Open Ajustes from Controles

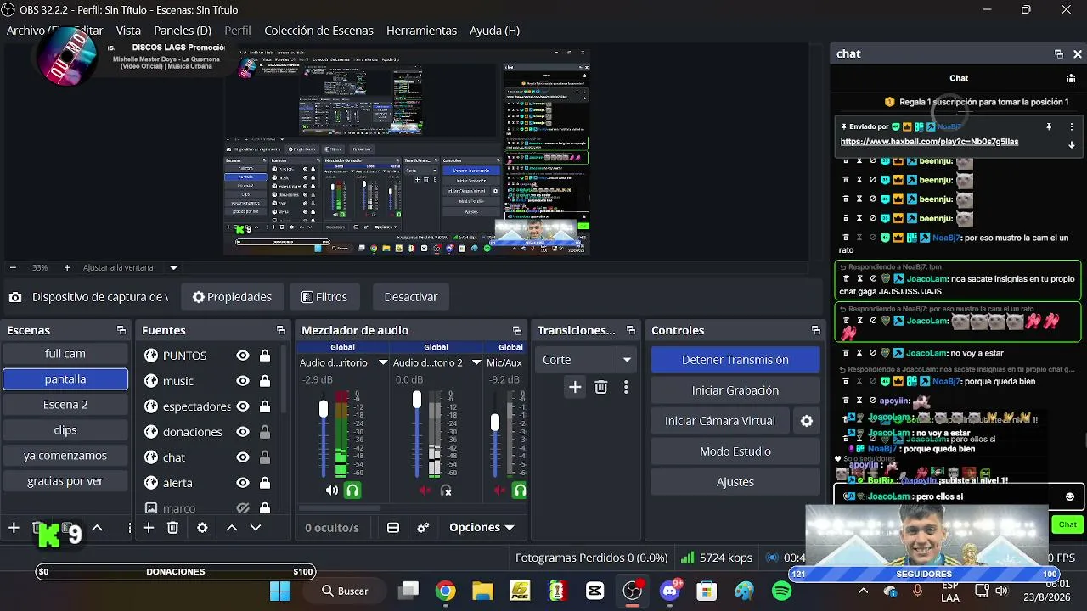pyautogui.click(x=735, y=482)
